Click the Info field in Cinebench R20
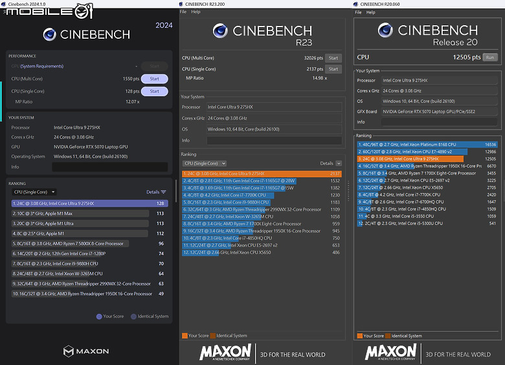 (x=440, y=122)
